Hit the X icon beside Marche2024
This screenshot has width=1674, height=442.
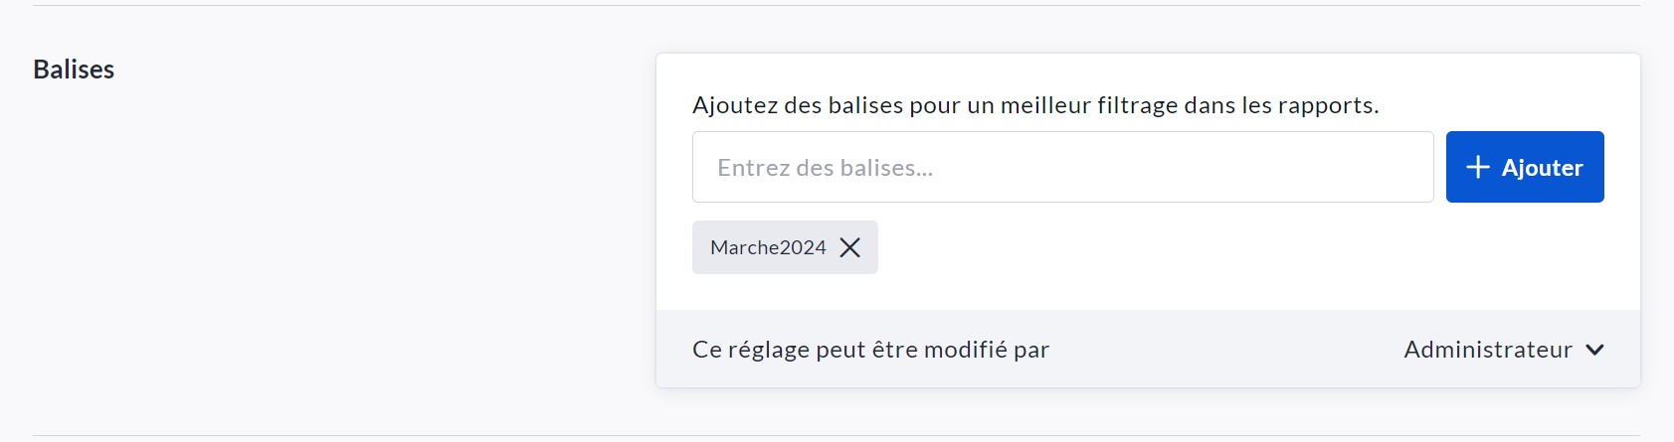(x=849, y=247)
